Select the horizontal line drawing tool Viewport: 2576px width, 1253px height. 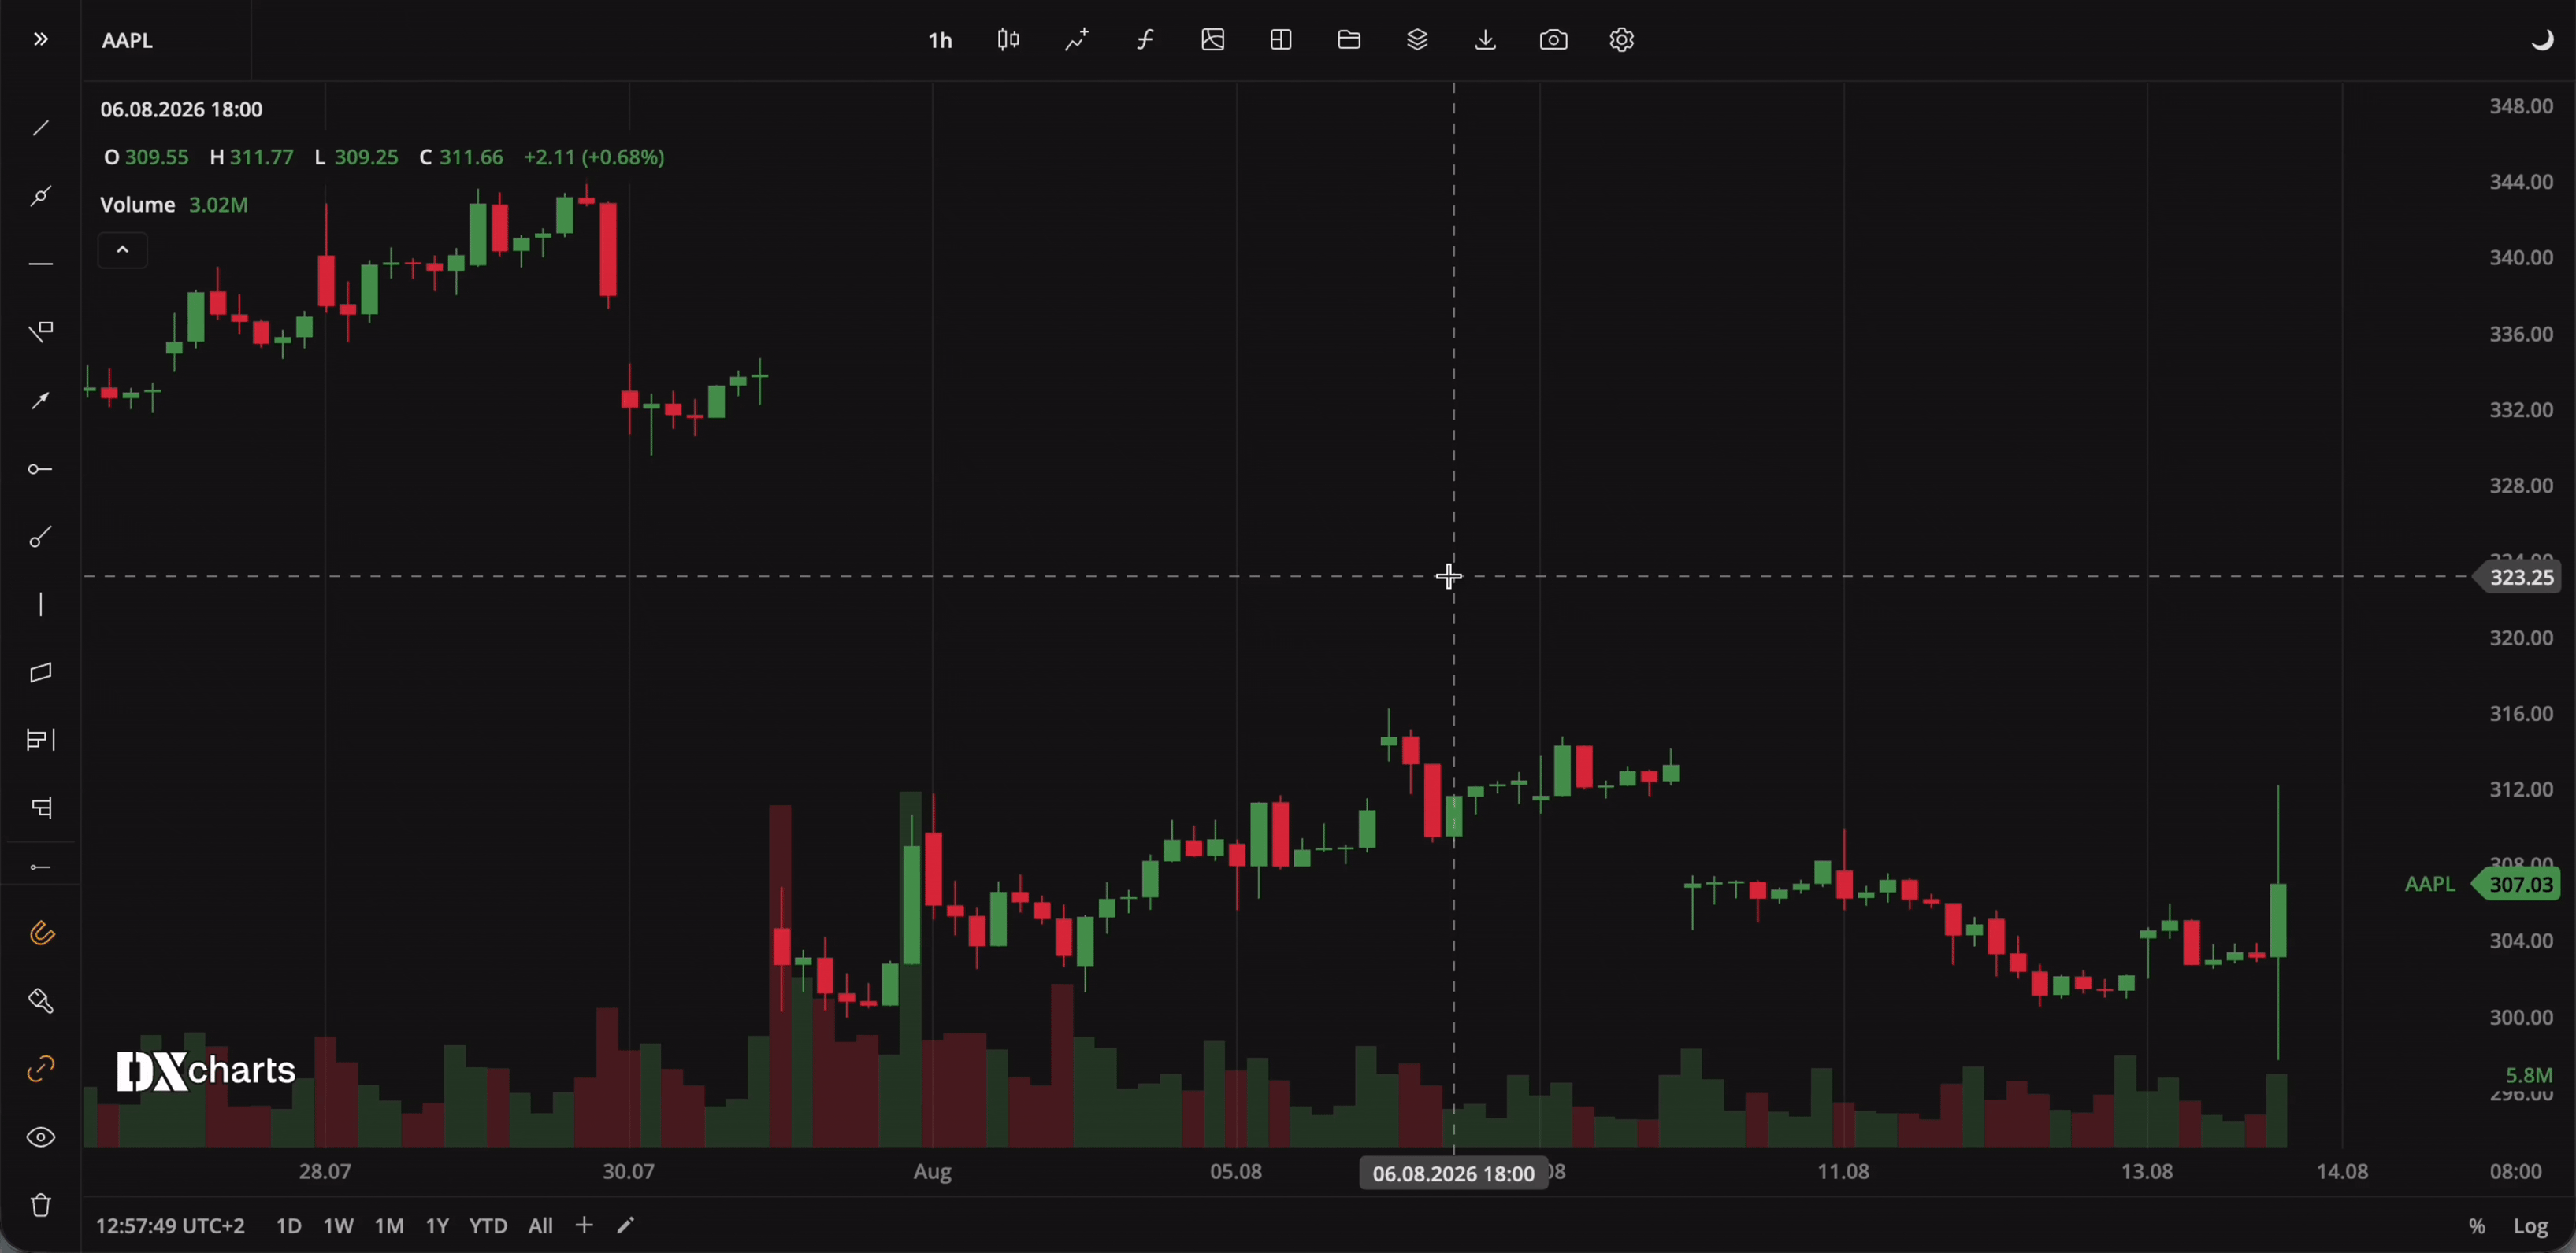click(x=41, y=264)
